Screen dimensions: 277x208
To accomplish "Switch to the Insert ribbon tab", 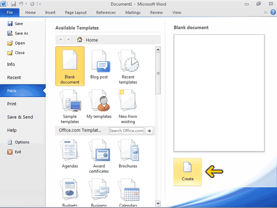I will [x=50, y=13].
